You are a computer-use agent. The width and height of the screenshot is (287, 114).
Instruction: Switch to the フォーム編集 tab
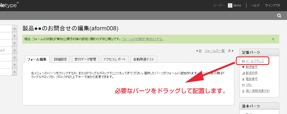click(x=37, y=59)
